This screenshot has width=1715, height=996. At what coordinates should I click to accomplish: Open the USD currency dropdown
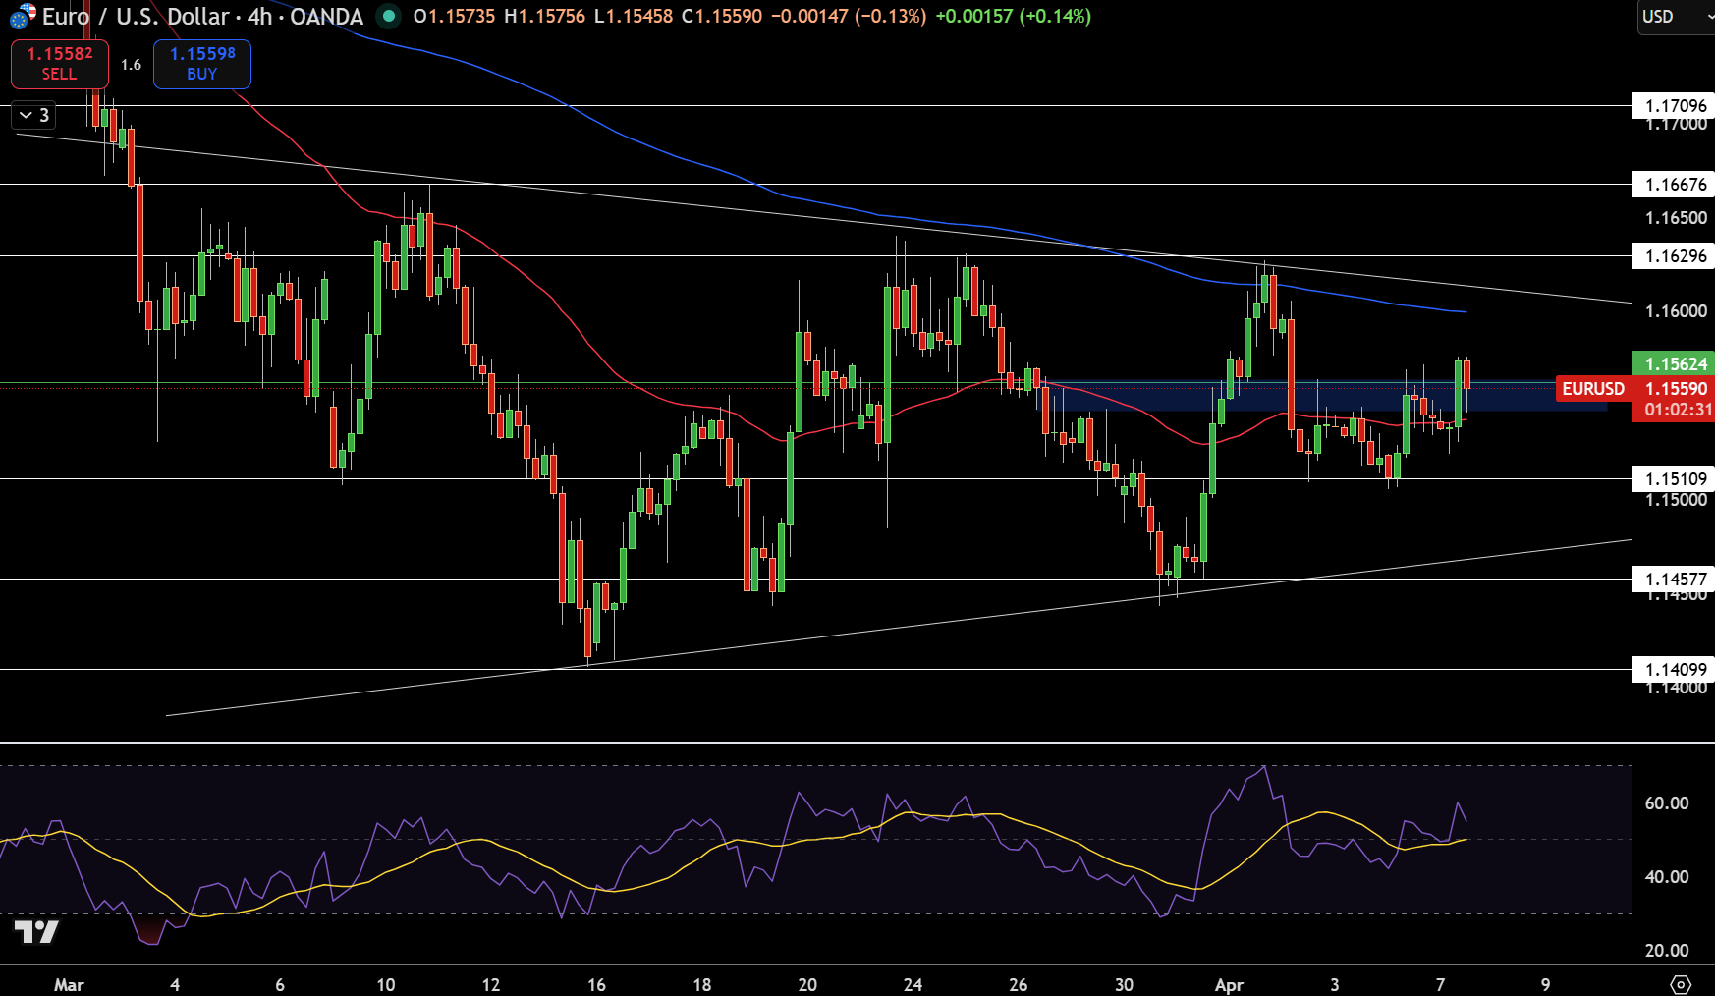1676,17
